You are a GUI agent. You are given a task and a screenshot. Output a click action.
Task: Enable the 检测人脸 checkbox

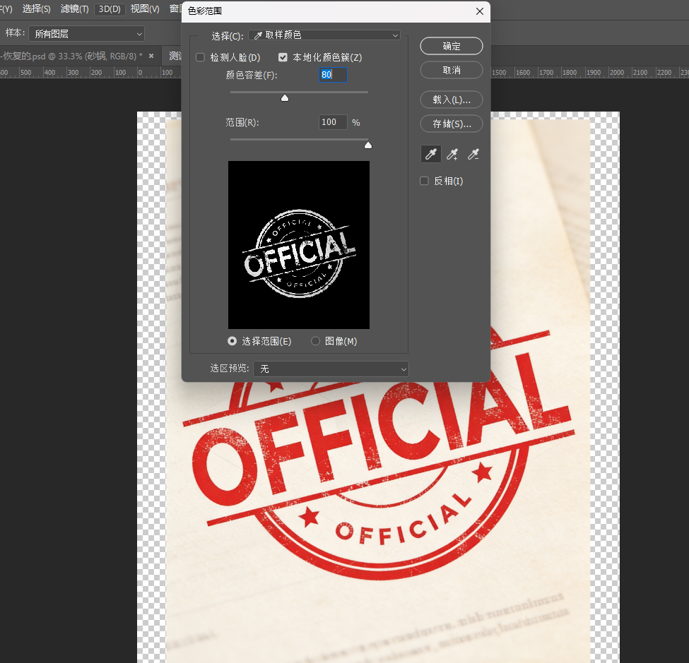coord(200,57)
